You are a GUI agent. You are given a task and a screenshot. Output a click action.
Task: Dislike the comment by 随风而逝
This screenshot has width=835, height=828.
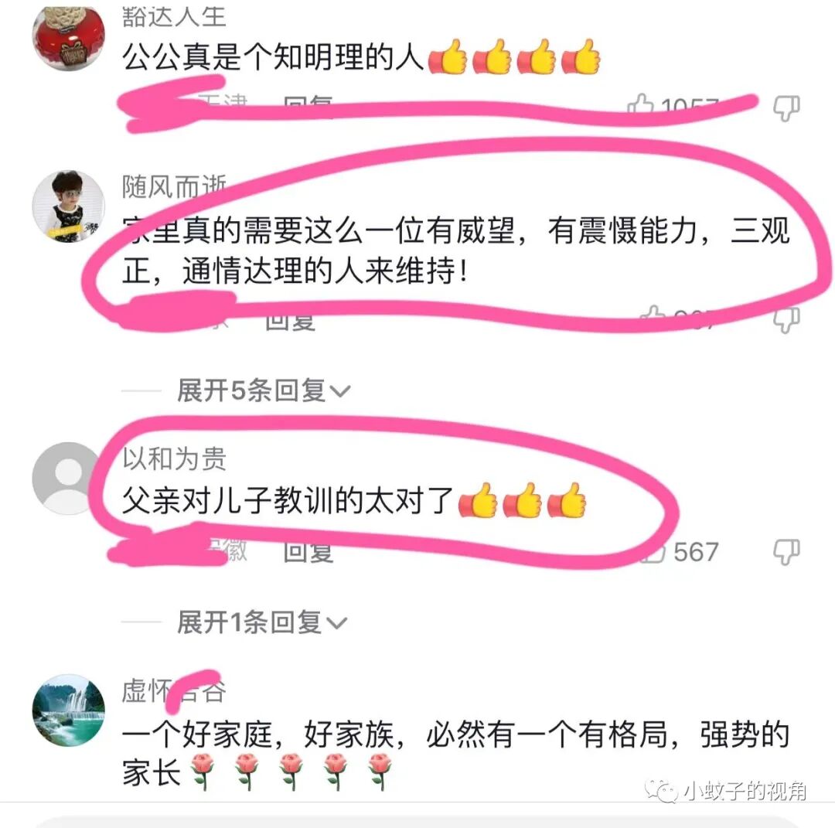(x=786, y=320)
